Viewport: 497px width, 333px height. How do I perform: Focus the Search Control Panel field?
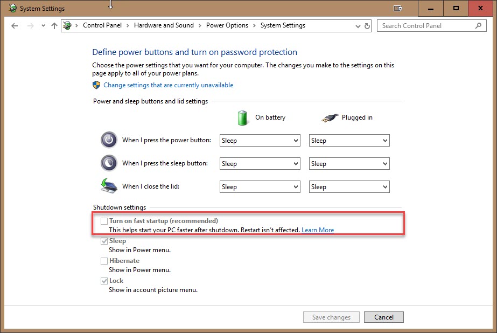(x=425, y=25)
